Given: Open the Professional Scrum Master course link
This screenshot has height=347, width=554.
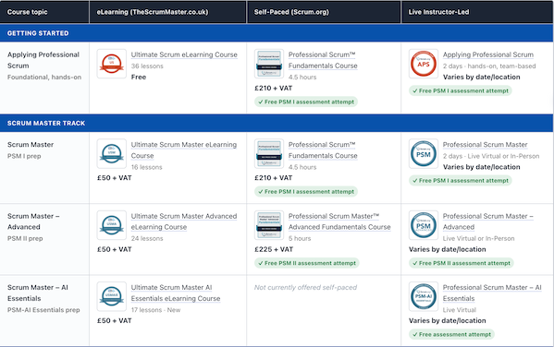Looking at the screenshot, I should [485, 145].
